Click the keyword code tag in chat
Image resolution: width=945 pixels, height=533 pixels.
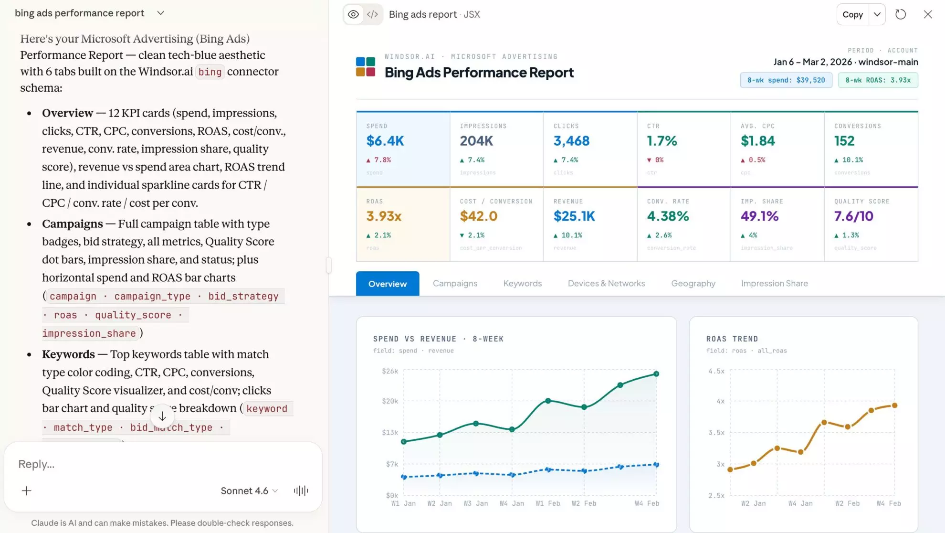[267, 409]
